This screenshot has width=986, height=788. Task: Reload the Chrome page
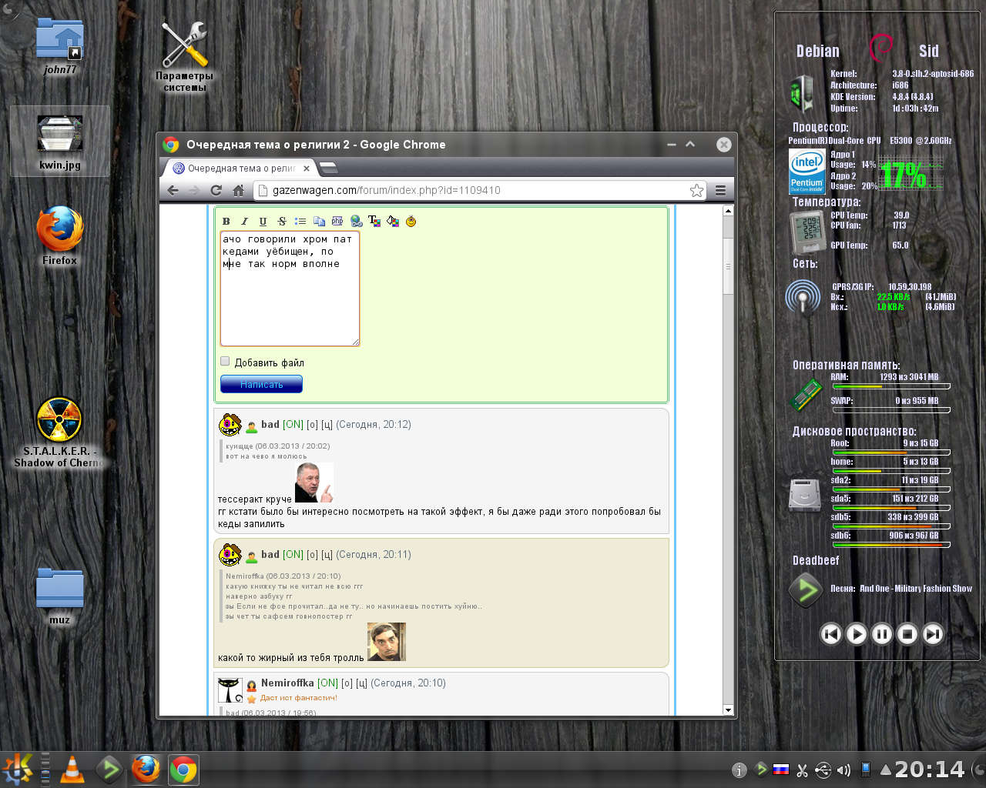coord(216,190)
